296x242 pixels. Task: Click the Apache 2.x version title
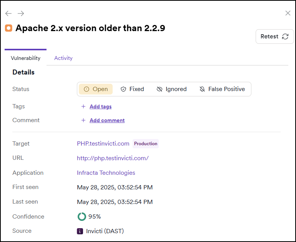(90, 28)
